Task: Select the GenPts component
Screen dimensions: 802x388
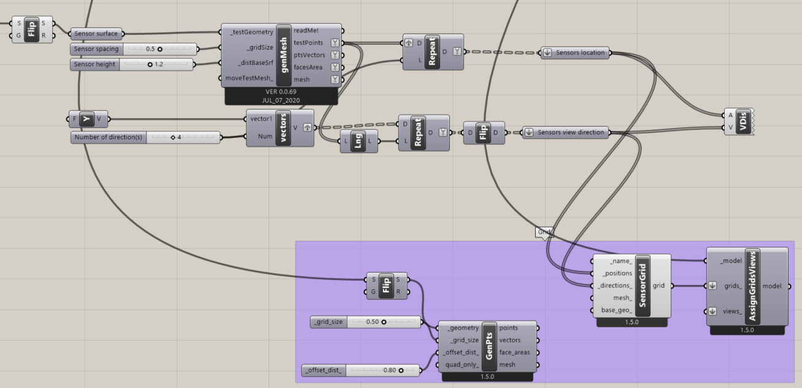Action: click(489, 346)
